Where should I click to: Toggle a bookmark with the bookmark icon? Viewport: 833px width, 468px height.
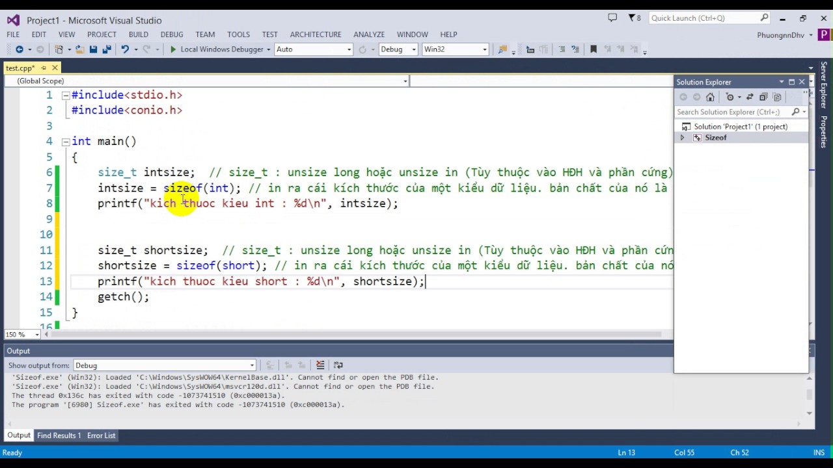pyautogui.click(x=593, y=49)
